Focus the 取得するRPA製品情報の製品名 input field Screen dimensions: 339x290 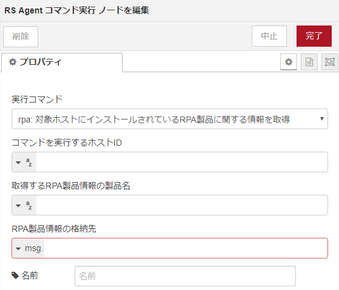click(181, 205)
